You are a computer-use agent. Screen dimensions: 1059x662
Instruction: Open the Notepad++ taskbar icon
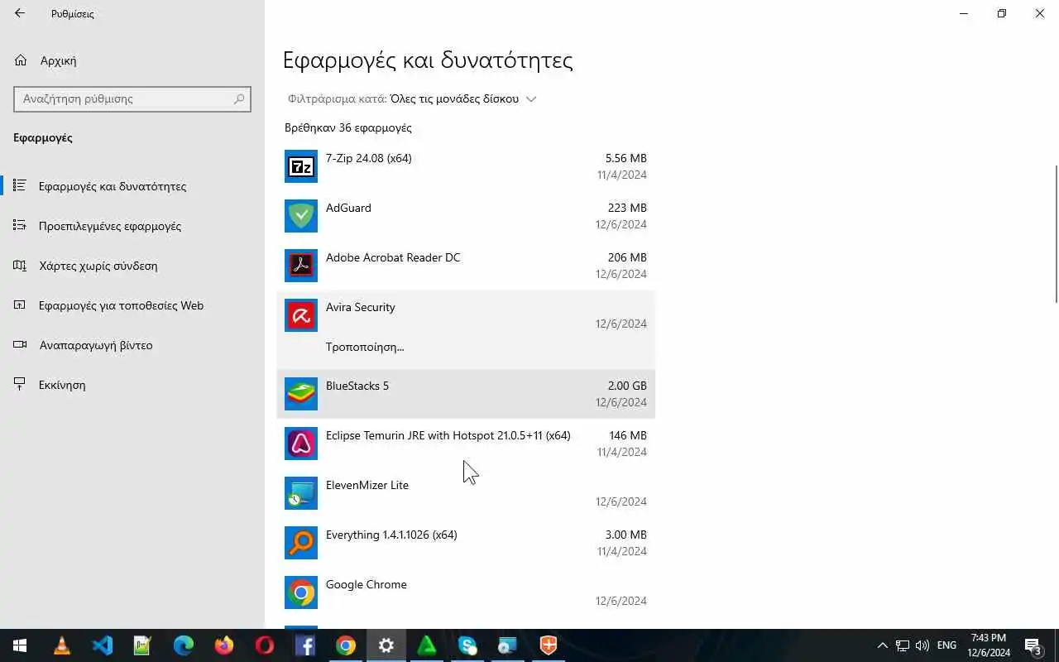pos(143,645)
